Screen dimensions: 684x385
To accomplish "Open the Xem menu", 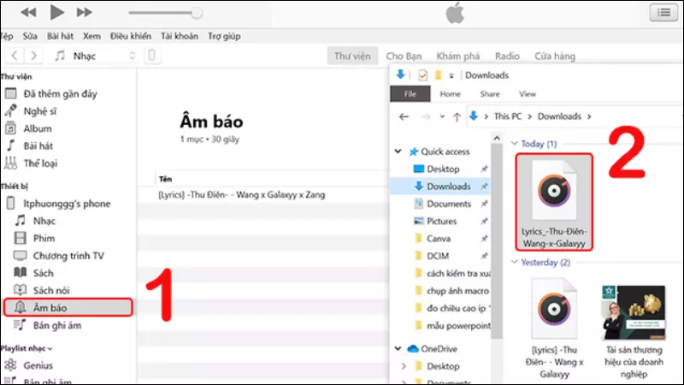I will click(91, 36).
